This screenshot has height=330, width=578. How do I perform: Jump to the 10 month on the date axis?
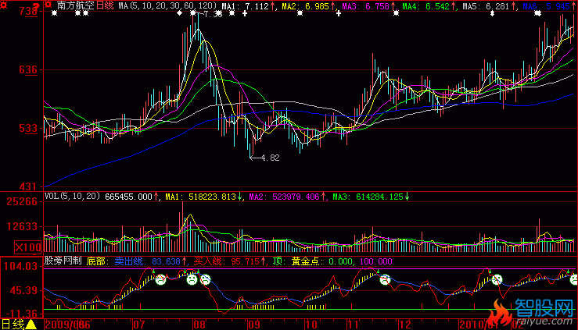pos(311,325)
